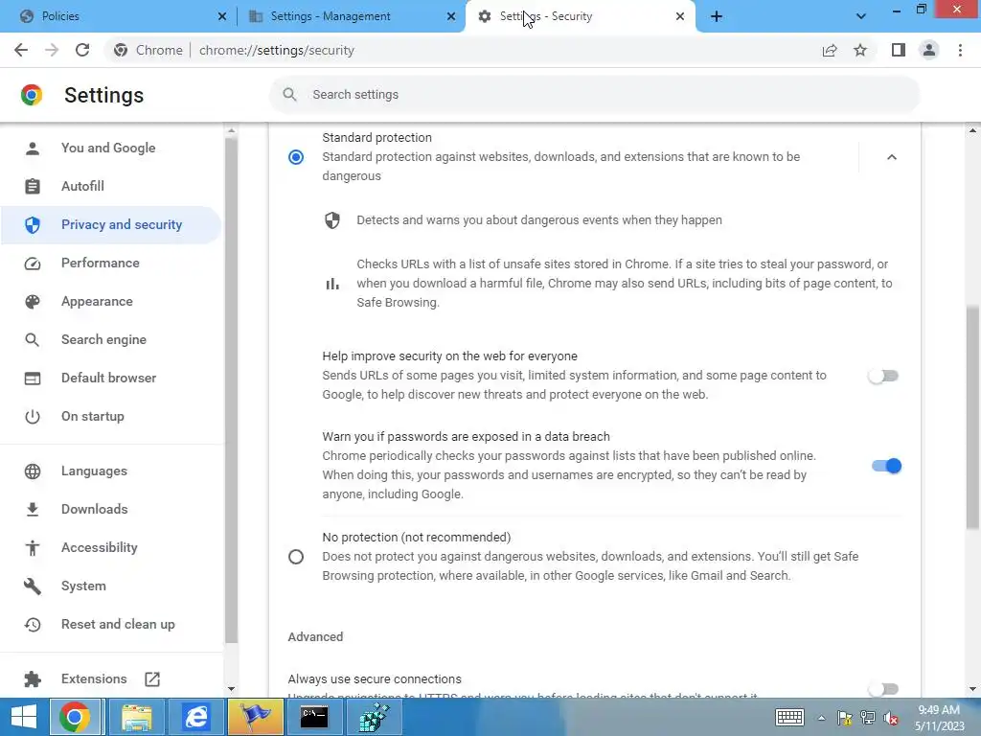This screenshot has width=981, height=736.
Task: Click the sidebar scrollbar down arrow
Action: pyautogui.click(x=231, y=689)
